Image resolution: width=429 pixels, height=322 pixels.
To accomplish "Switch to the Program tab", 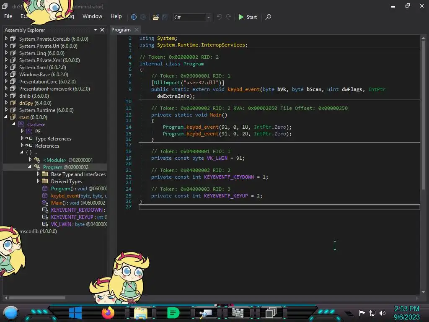I will click(x=121, y=30).
